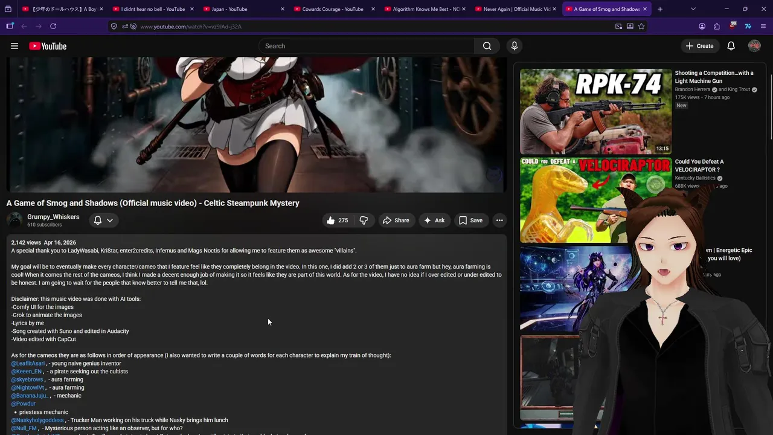Open 'Could You Defeat A VELOCIRAPTOR' title
The width and height of the screenshot is (773, 435).
(699, 166)
